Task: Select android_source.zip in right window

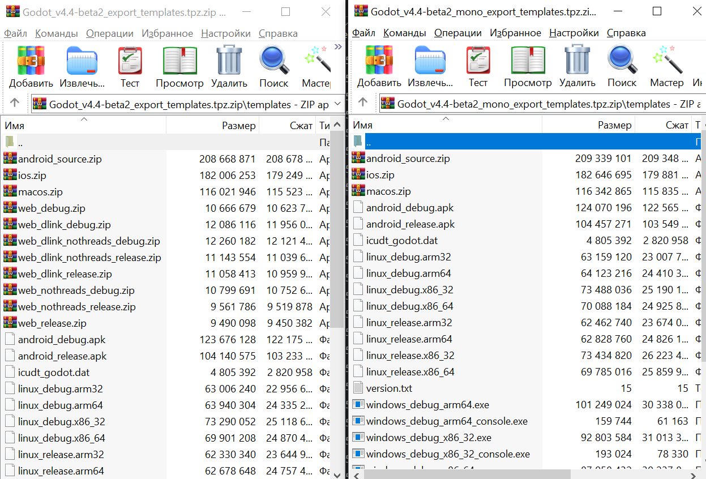Action: click(408, 159)
